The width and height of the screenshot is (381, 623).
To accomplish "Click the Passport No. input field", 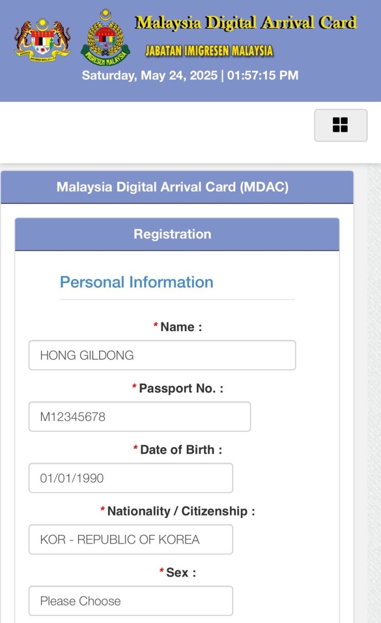I will tap(139, 417).
